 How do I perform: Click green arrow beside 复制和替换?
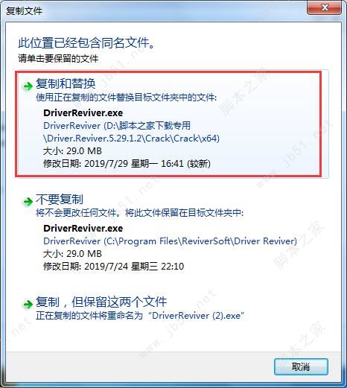(x=28, y=86)
